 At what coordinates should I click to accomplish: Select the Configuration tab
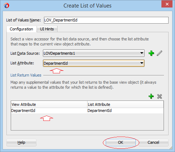tap(21, 29)
